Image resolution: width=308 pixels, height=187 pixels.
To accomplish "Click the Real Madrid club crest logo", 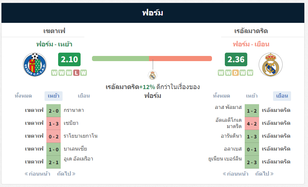I will click(270, 64).
